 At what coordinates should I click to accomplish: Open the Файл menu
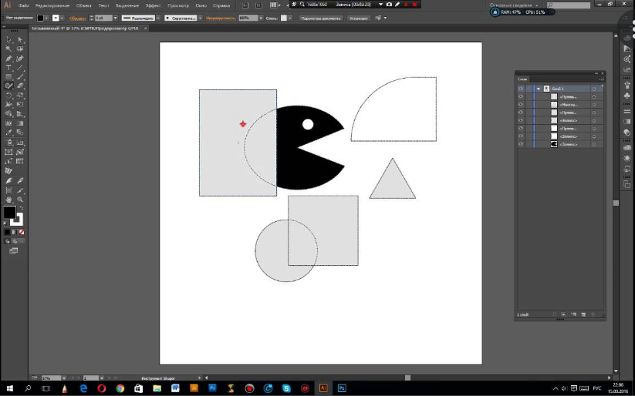(x=24, y=5)
